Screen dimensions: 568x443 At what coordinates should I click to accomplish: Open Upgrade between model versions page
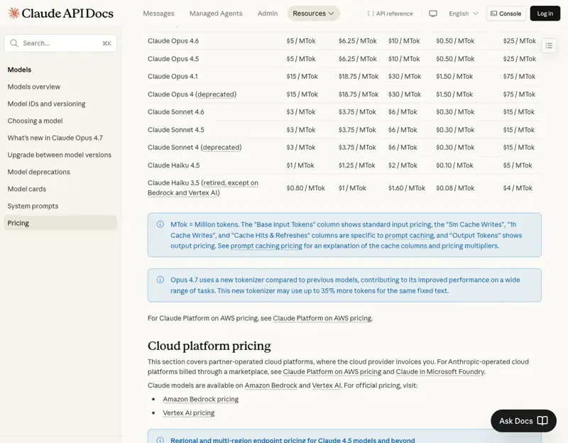60,155
